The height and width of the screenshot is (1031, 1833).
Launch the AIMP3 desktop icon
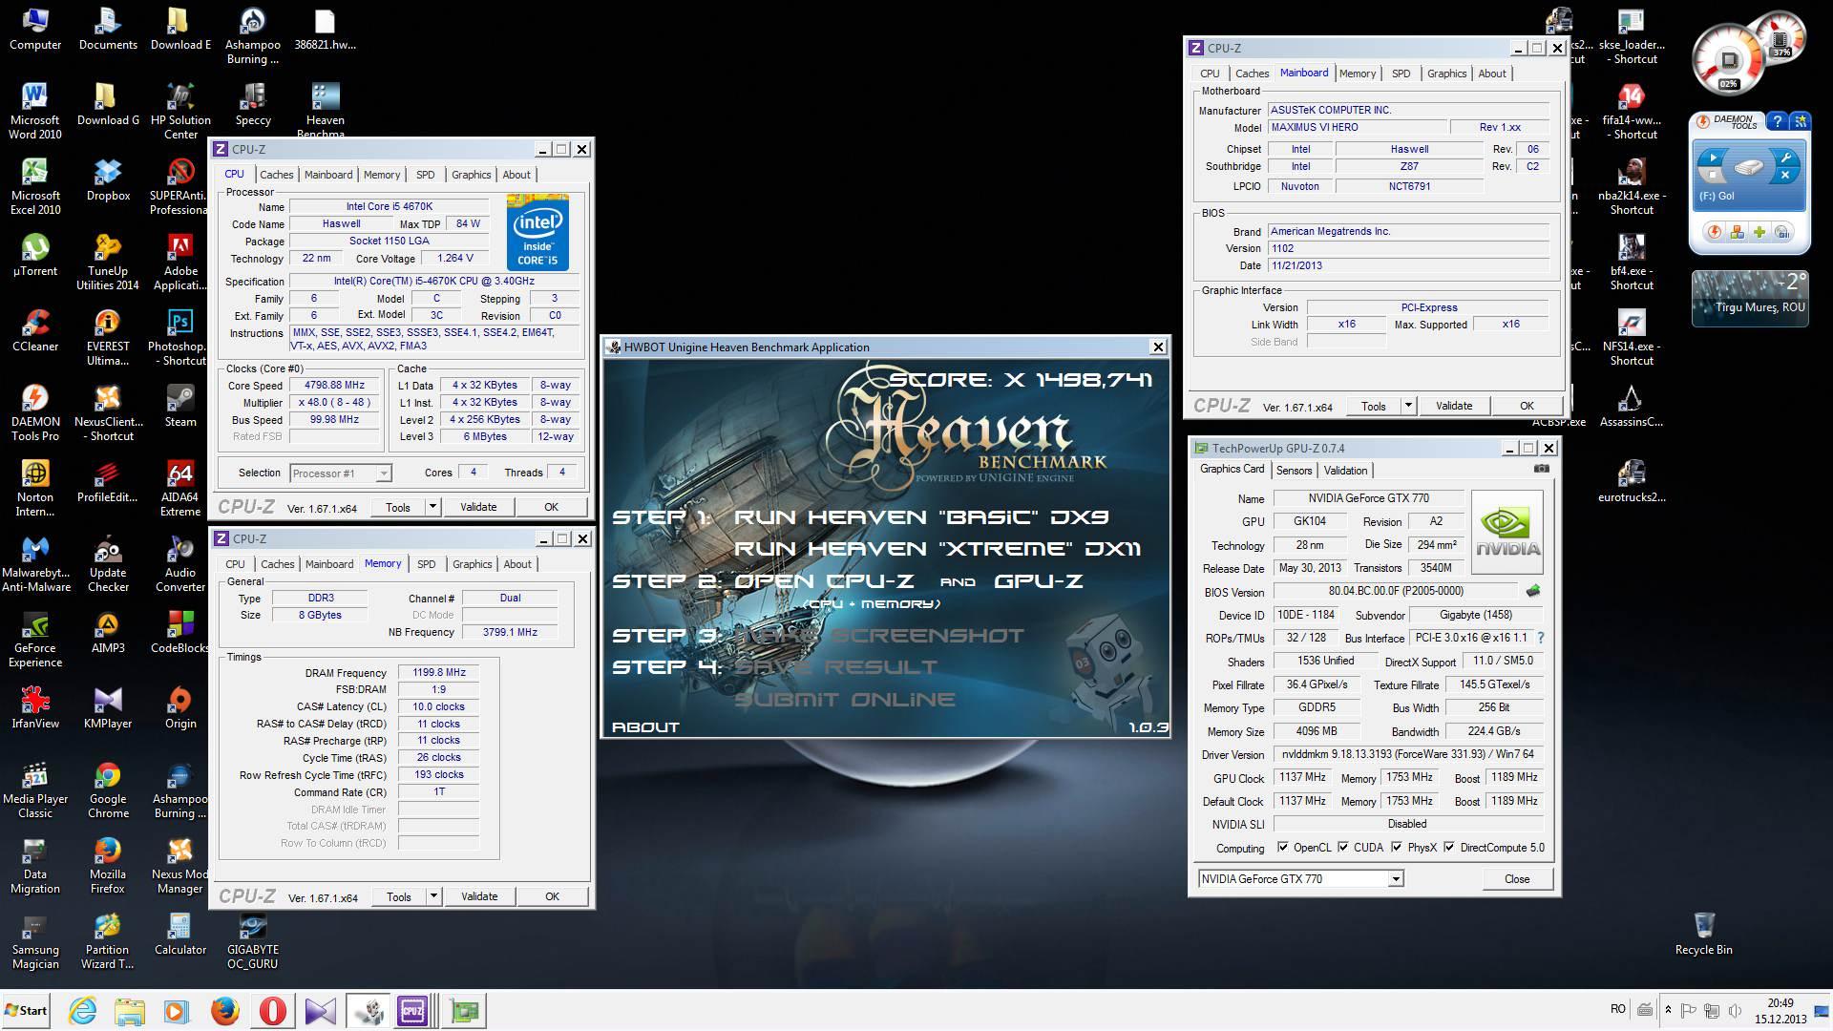pyautogui.click(x=108, y=632)
